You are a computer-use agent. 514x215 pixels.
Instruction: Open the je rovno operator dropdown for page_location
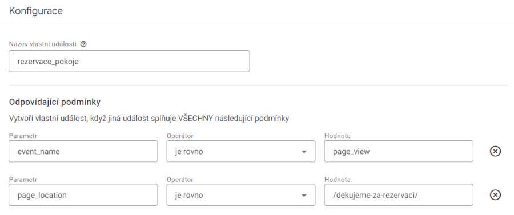(241, 195)
